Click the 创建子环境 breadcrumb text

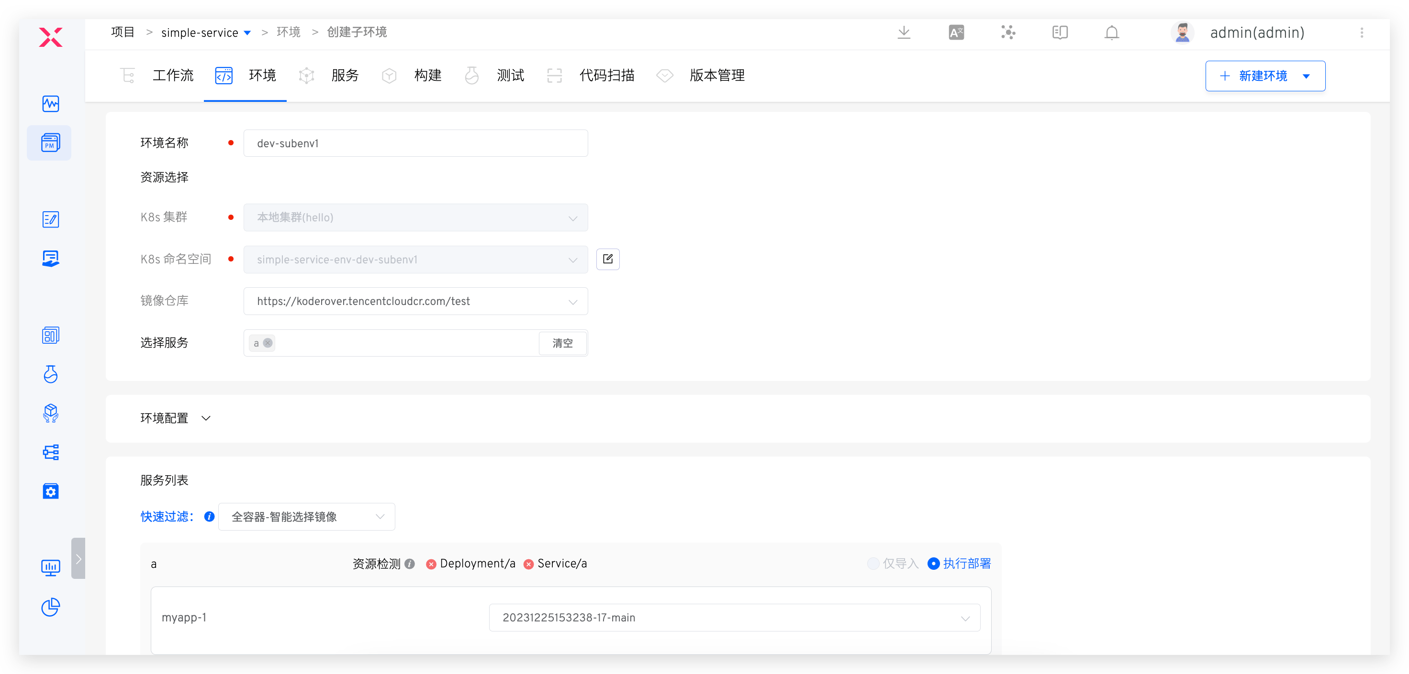coord(357,32)
